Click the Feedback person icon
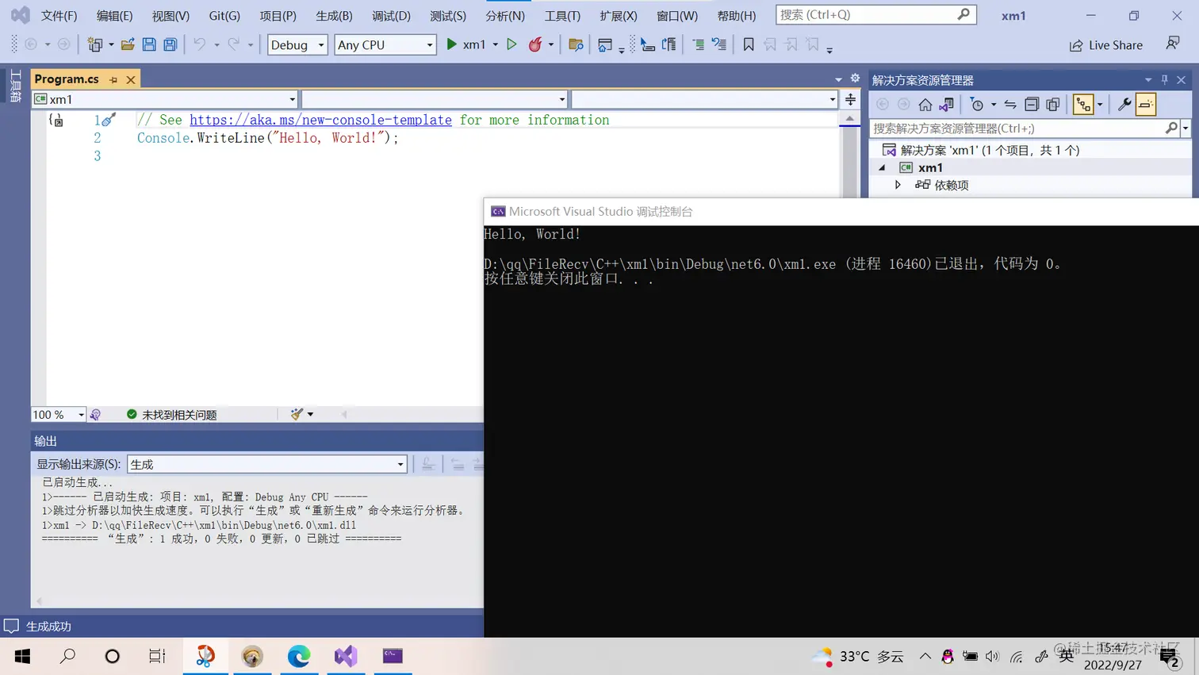 point(1173,44)
